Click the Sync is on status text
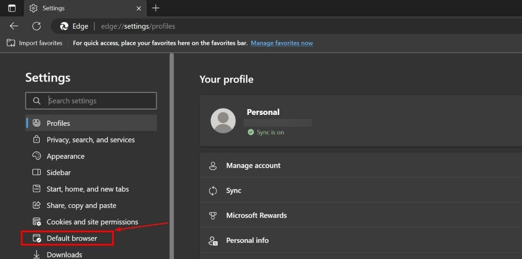Image resolution: width=522 pixels, height=259 pixels. [x=270, y=132]
